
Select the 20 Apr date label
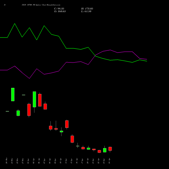point(88,161)
